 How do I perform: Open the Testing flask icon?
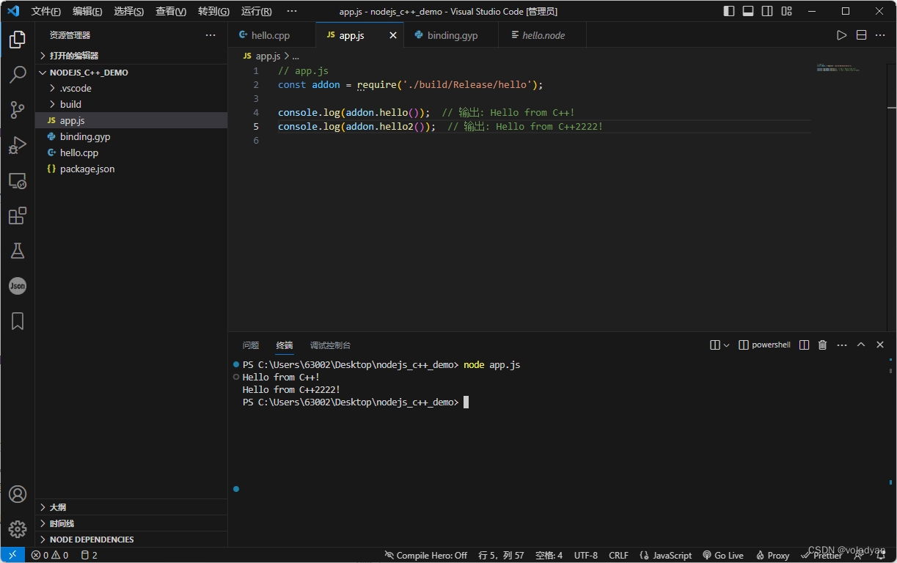tap(18, 251)
